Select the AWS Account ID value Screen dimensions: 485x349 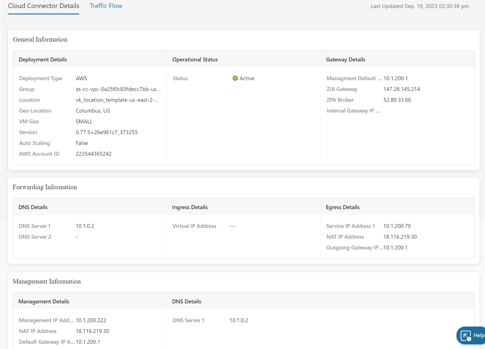(94, 154)
